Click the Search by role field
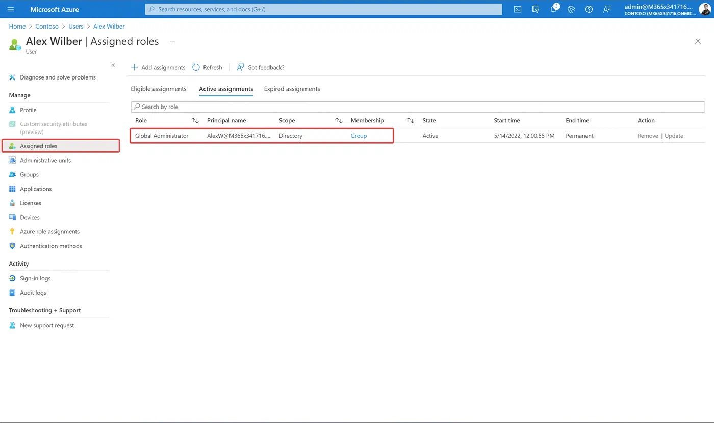 click(x=418, y=107)
